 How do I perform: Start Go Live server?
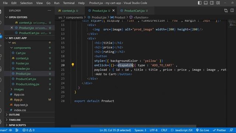202,130
